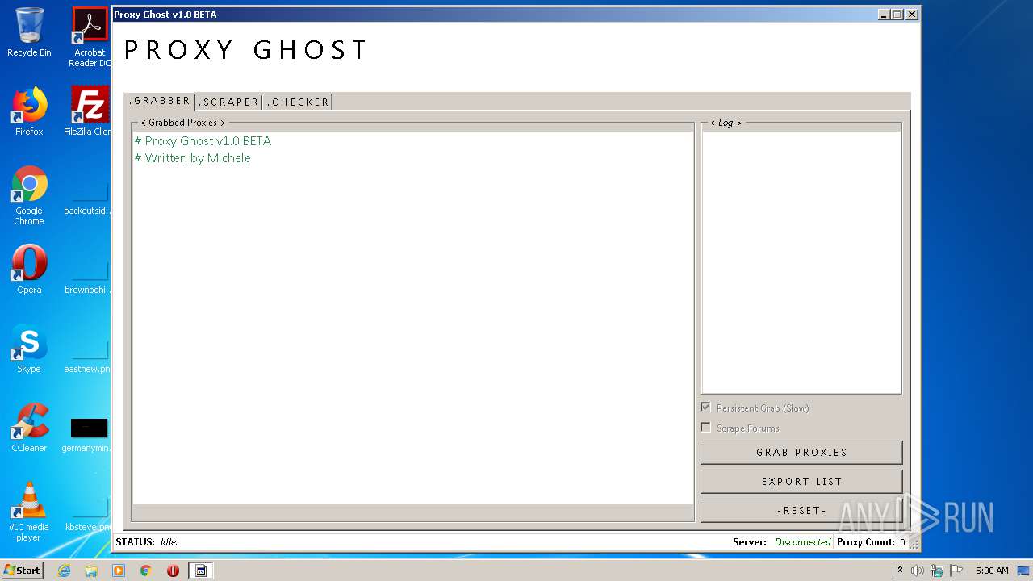This screenshot has width=1033, height=581.
Task: Launch Google Chrome from the desktop
Action: tap(29, 195)
